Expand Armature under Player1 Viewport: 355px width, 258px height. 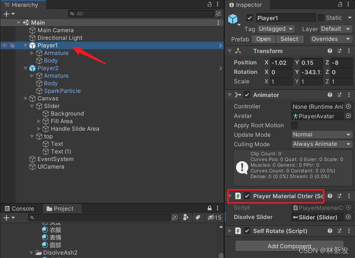coord(32,53)
